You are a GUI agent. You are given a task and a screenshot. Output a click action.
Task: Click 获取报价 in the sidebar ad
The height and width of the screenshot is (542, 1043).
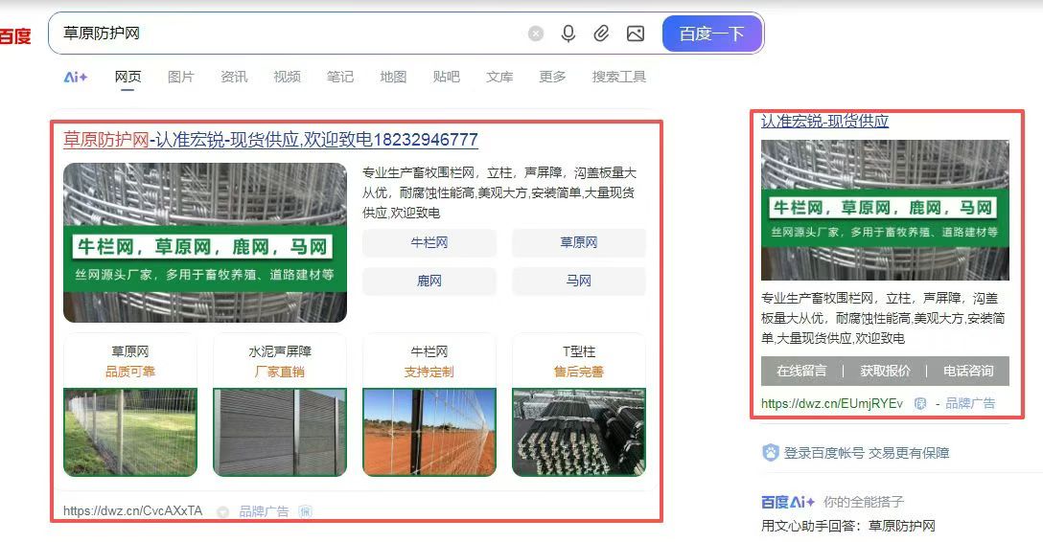tap(885, 371)
